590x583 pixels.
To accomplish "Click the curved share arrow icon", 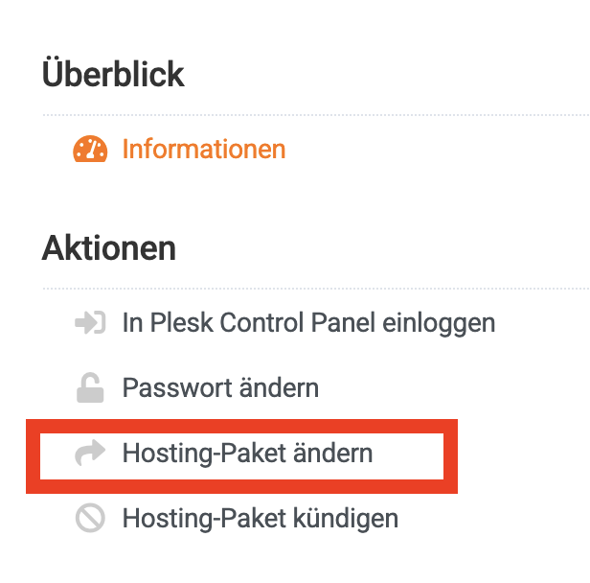I will pos(89,454).
